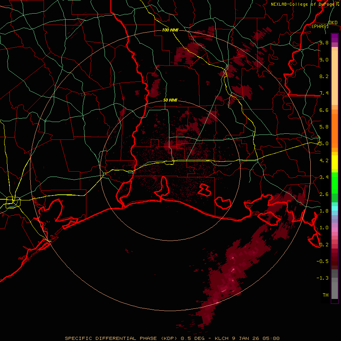This screenshot has height=341, width=341.
Task: Pick the bright green band of the color scale
Action: point(335,183)
